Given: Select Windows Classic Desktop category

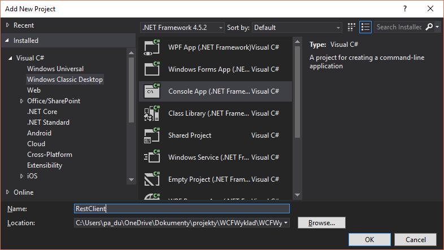Looking at the screenshot, I should 65,80.
